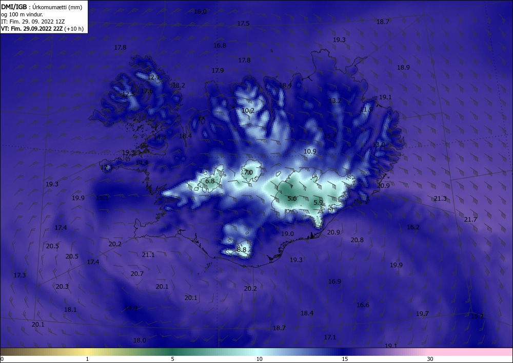The width and height of the screenshot is (513, 363).
Task: Click the 10.2 value on the northern peninsula
Action: point(248,111)
